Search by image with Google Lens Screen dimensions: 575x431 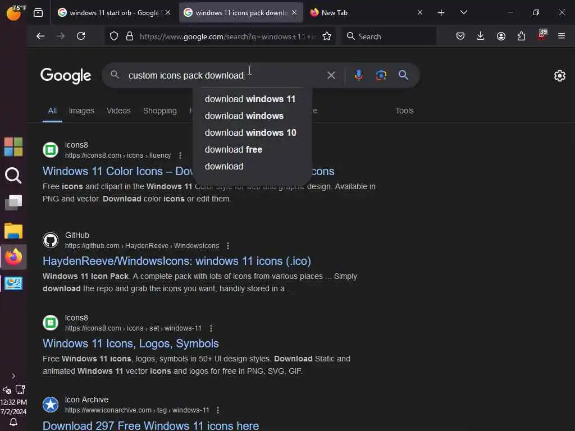381,75
